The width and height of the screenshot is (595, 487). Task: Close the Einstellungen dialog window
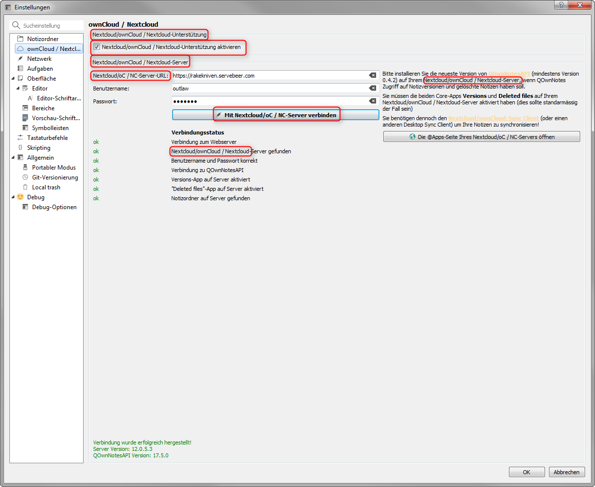coord(579,4)
